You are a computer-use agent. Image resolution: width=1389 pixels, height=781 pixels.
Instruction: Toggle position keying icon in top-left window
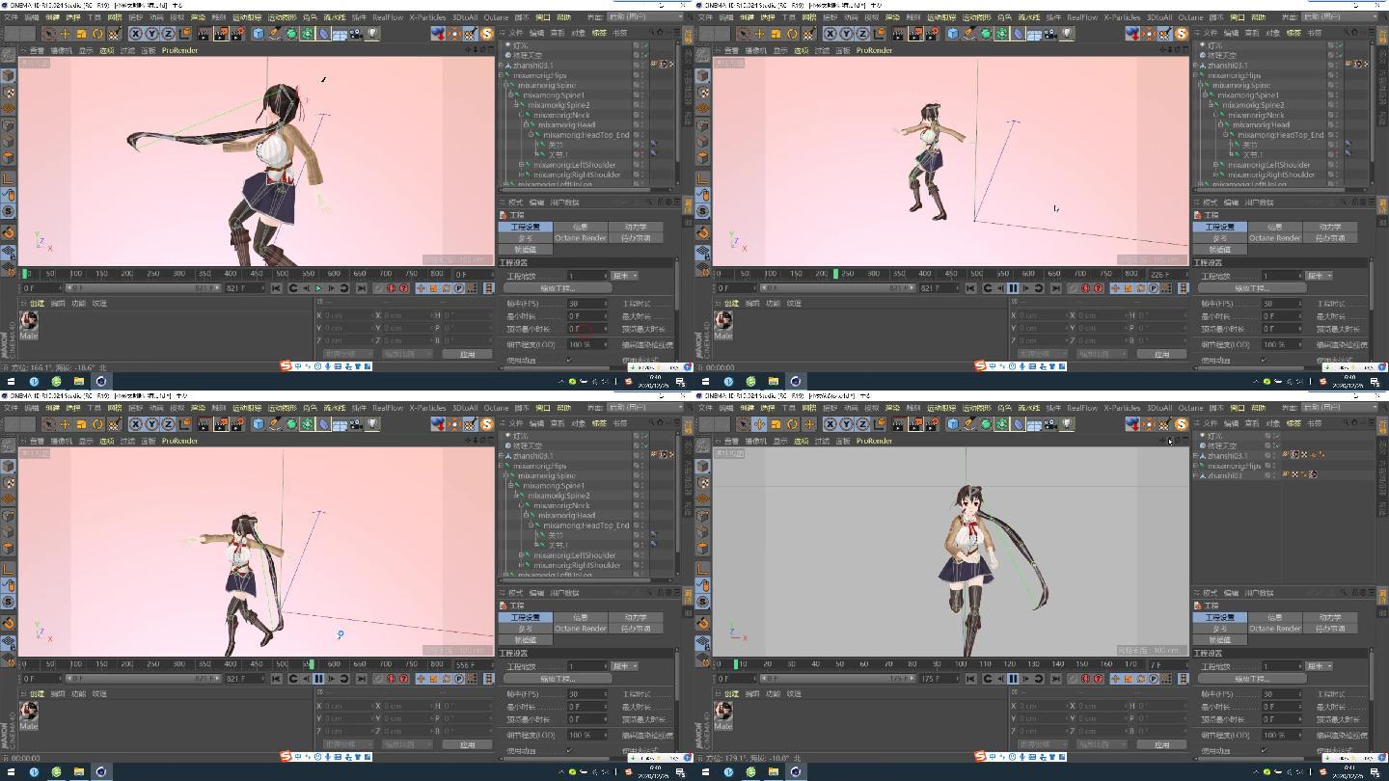421,287
